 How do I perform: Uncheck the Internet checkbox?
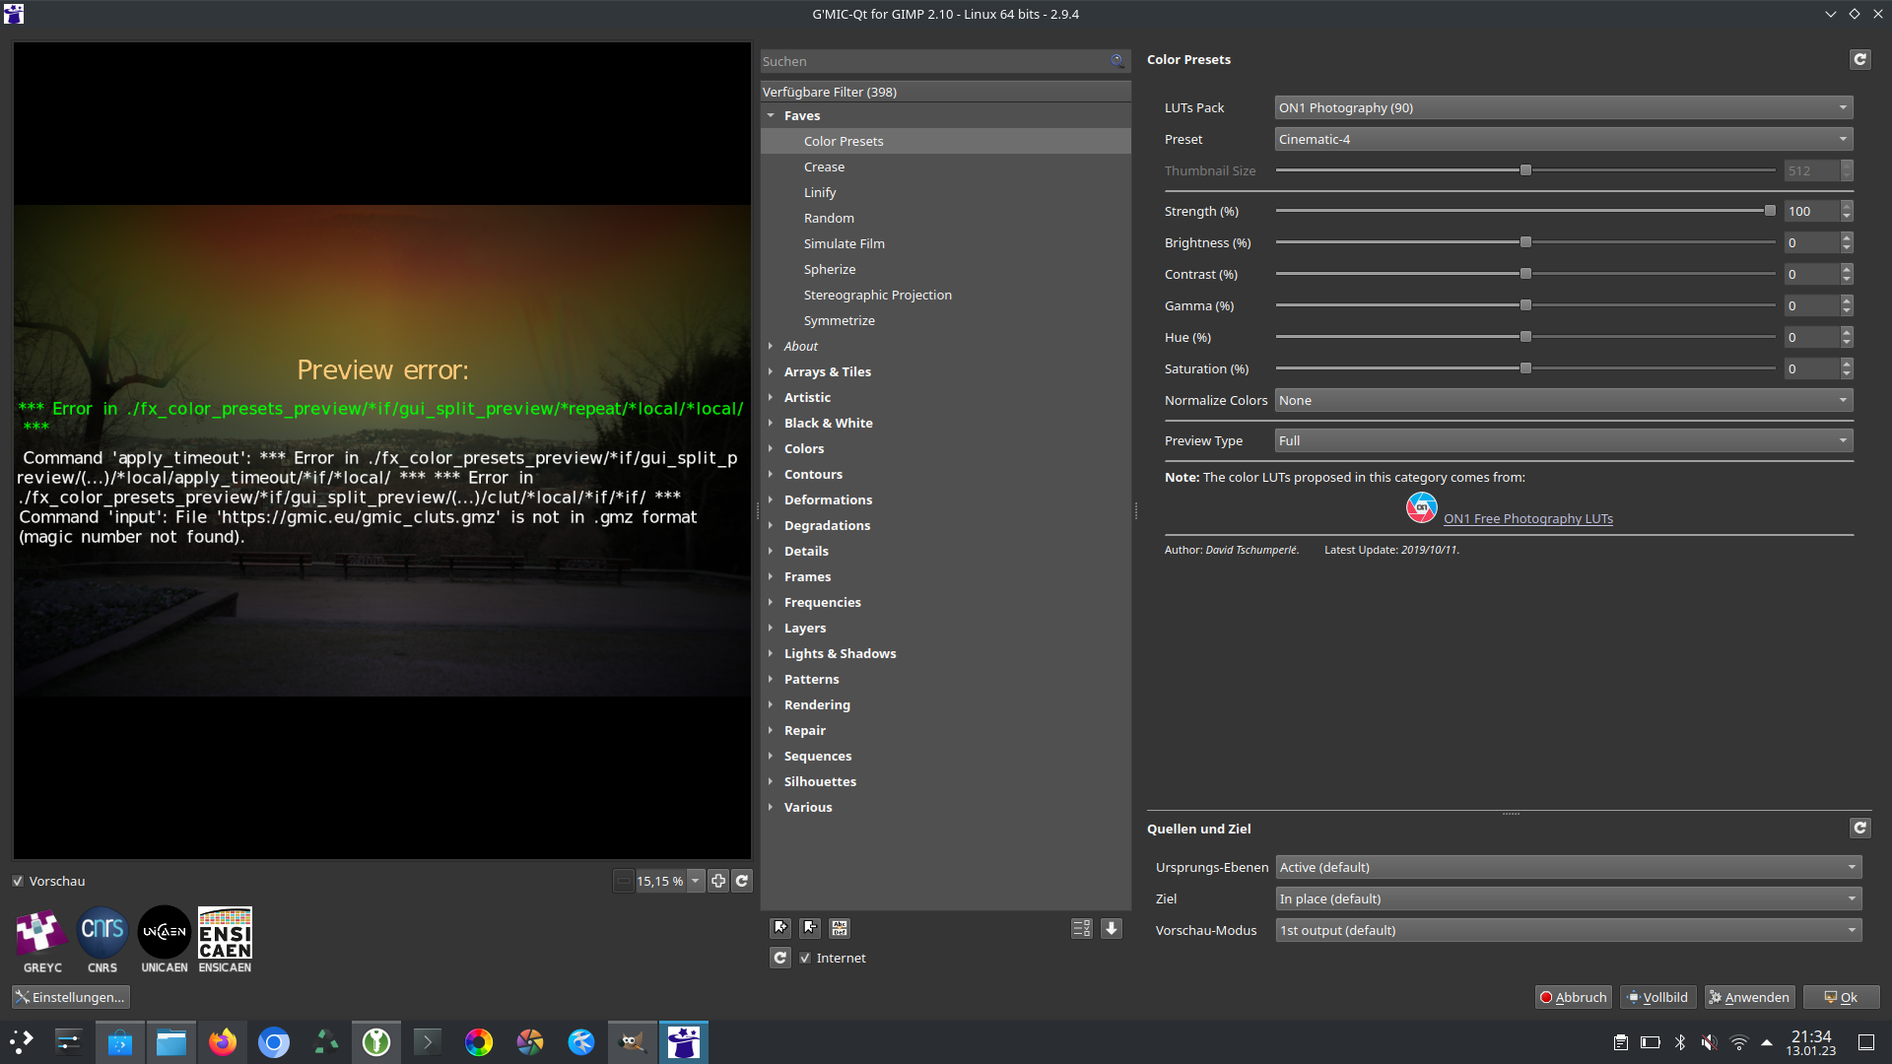(x=805, y=958)
